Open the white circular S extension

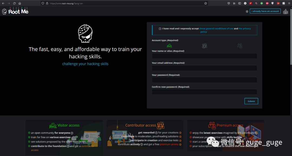[x=245, y=3]
